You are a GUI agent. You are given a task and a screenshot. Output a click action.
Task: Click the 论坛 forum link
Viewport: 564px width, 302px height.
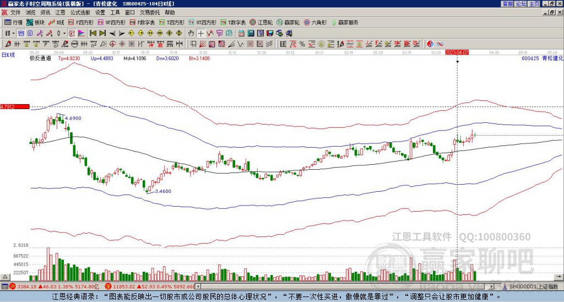tap(520, 3)
